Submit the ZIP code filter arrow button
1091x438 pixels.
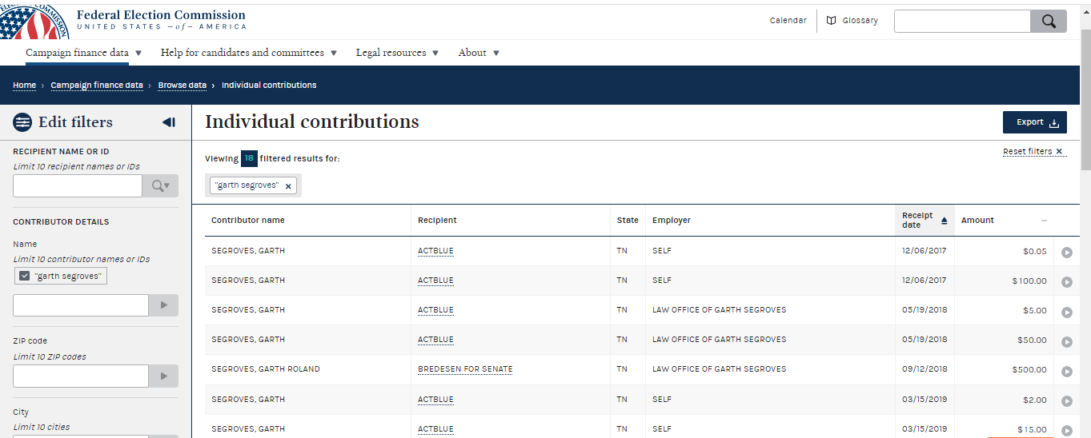(163, 376)
